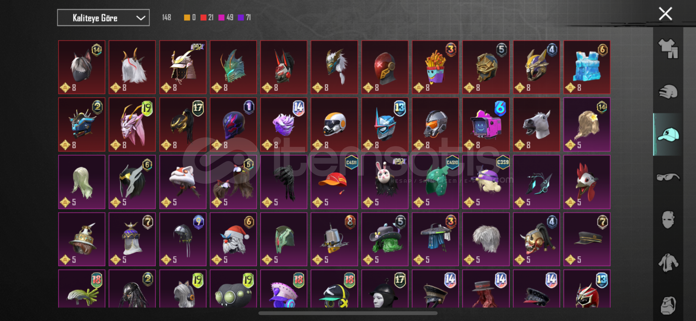696x321 pixels.
Task: Choose the ice block helmet
Action: click(x=587, y=67)
